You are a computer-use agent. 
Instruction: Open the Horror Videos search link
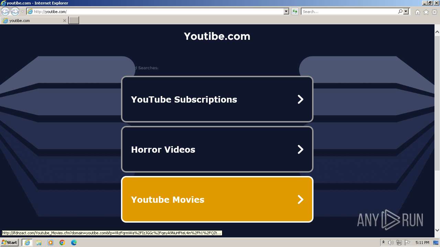point(217,149)
